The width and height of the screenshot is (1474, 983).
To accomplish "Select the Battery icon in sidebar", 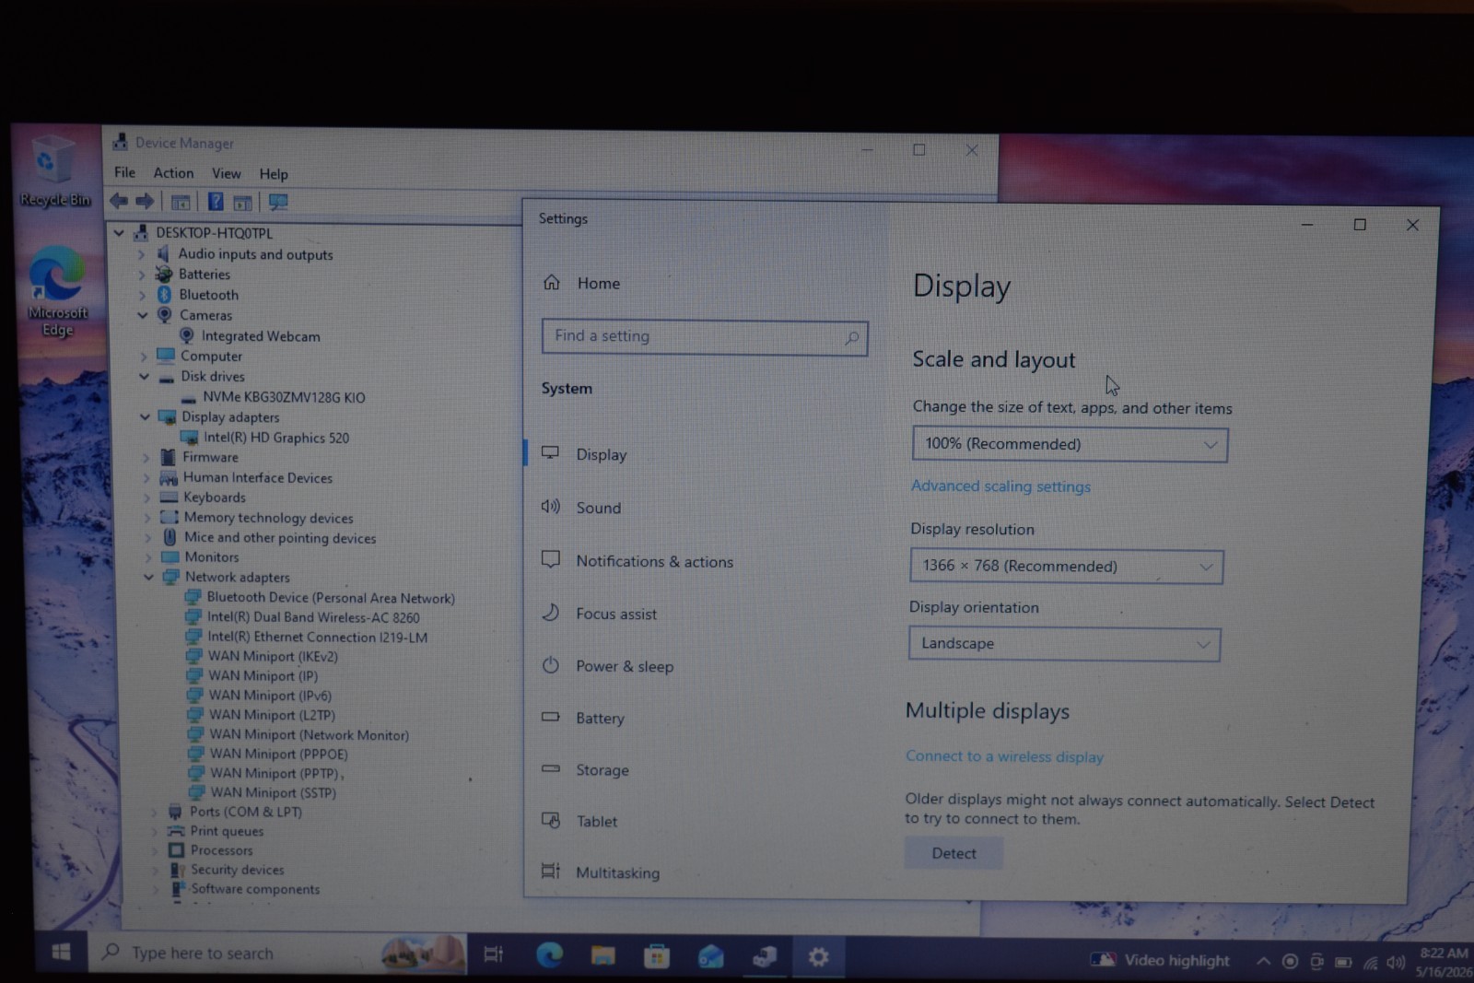I will pos(550,716).
